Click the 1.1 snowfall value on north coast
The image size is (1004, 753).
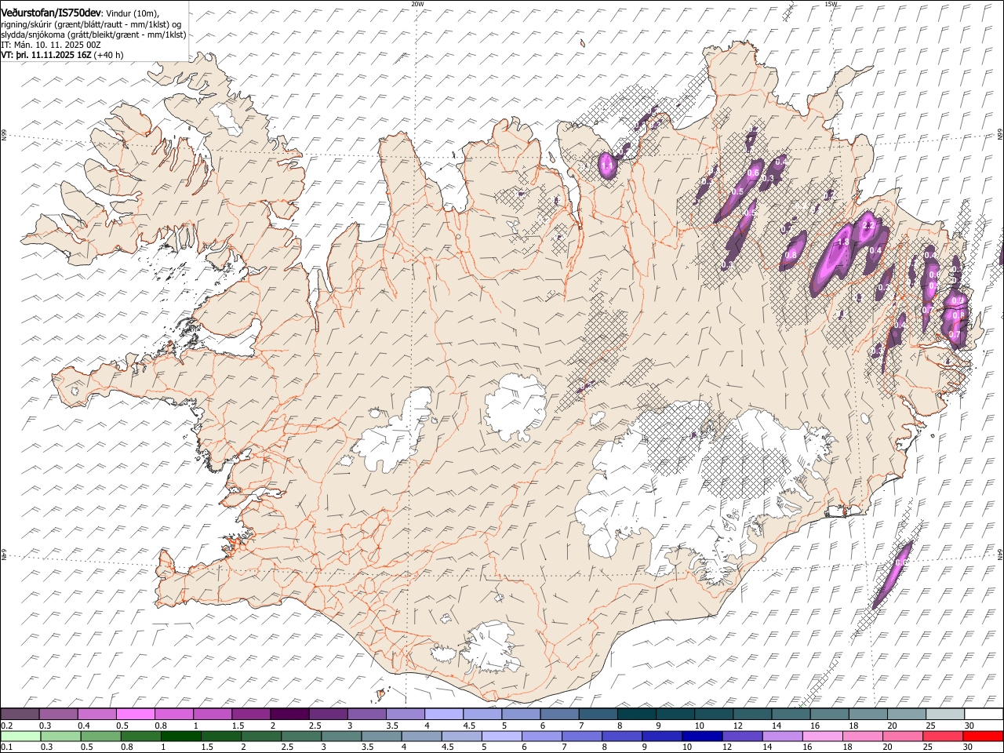point(606,166)
